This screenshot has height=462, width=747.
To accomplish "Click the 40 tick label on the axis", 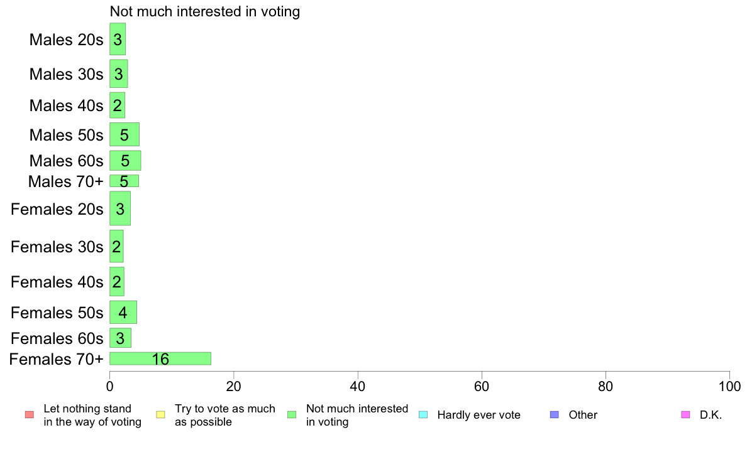I will click(358, 386).
